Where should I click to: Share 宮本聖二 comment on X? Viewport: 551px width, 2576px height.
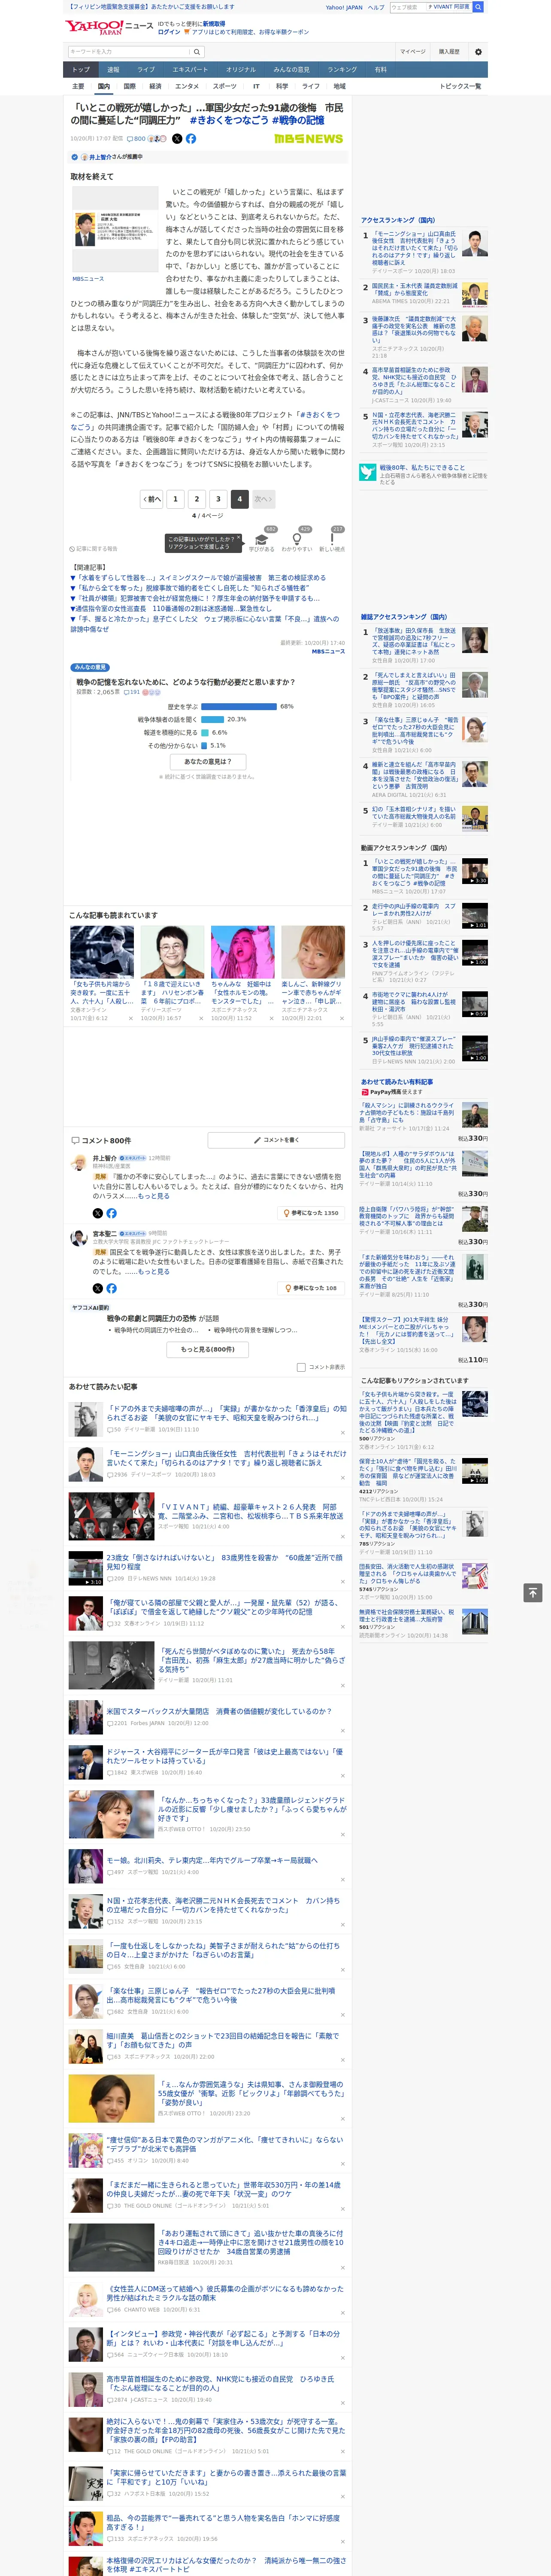click(98, 1288)
